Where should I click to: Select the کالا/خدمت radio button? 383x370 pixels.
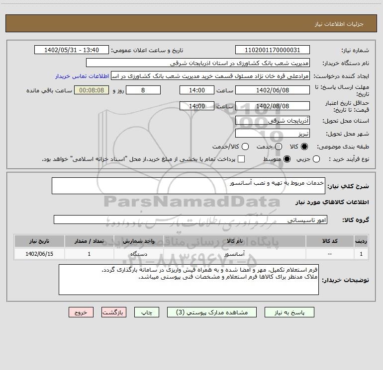point(245,147)
